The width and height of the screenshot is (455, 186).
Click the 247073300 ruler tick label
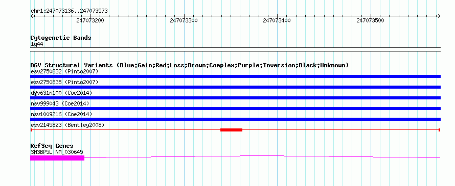coord(184,20)
